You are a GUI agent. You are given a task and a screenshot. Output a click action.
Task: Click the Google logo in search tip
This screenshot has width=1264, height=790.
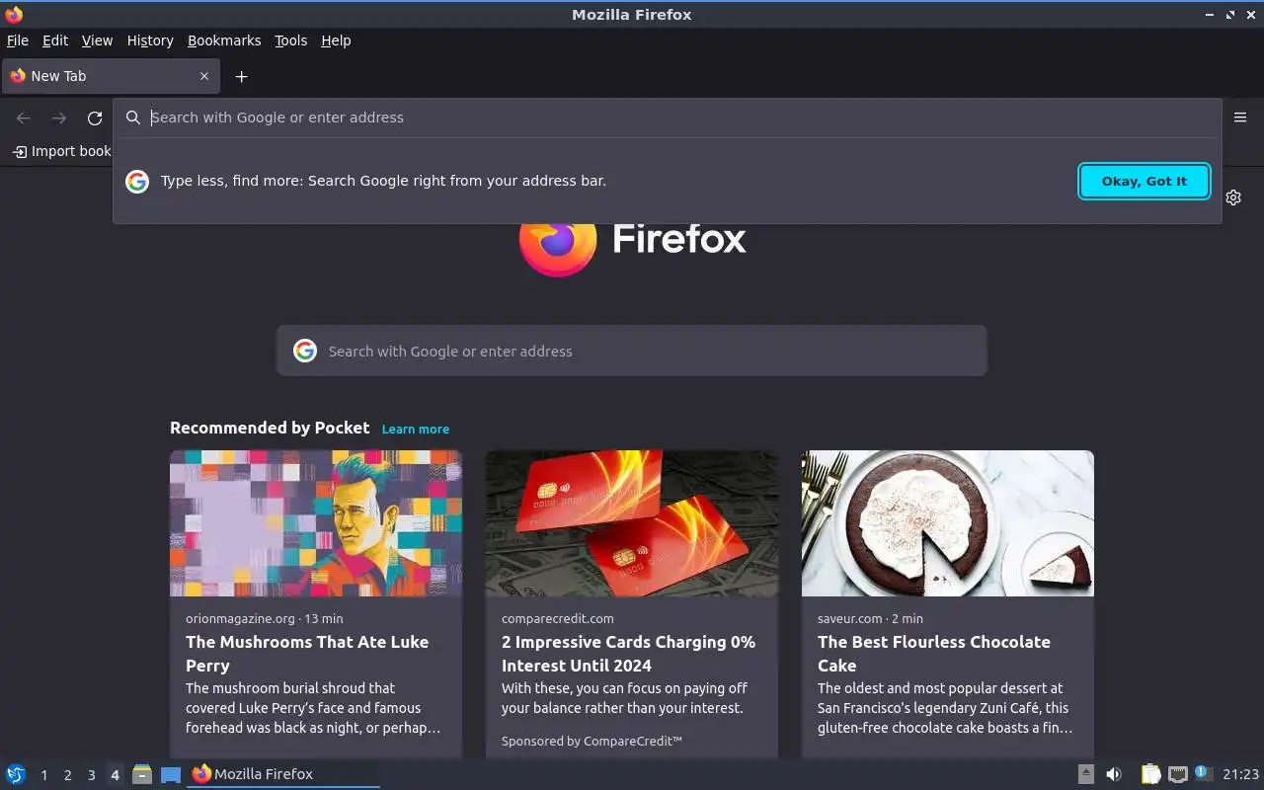[x=137, y=181]
